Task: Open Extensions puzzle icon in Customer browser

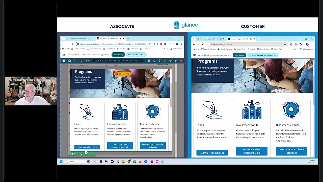Action: point(301,44)
